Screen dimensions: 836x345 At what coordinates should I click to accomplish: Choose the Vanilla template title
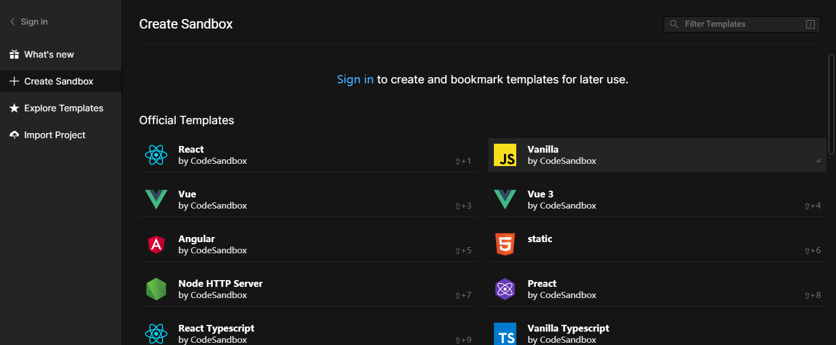(x=543, y=149)
